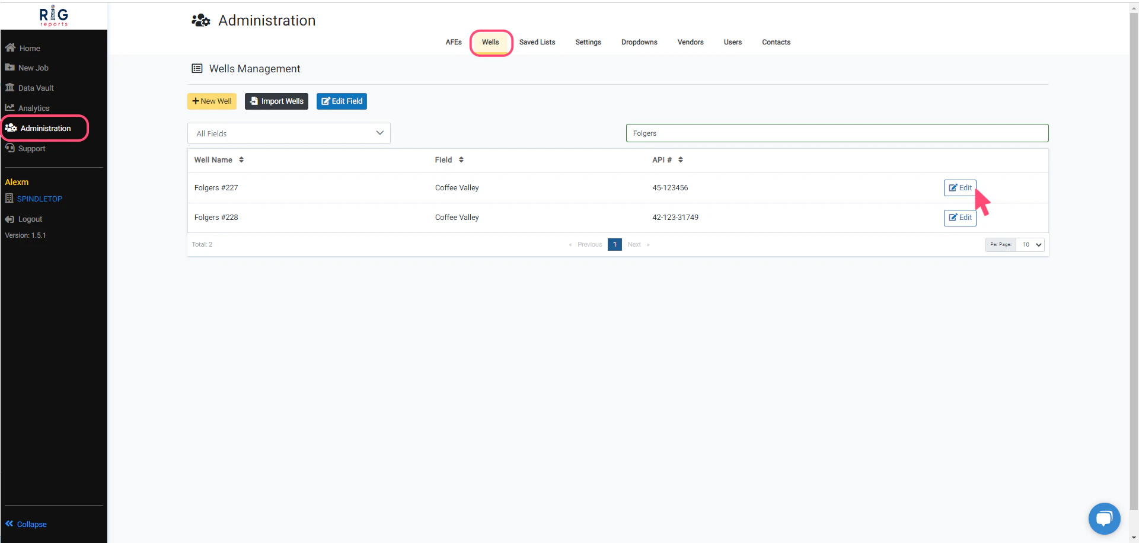This screenshot has height=543, width=1139.
Task: Click the Home house icon
Action: (10, 47)
